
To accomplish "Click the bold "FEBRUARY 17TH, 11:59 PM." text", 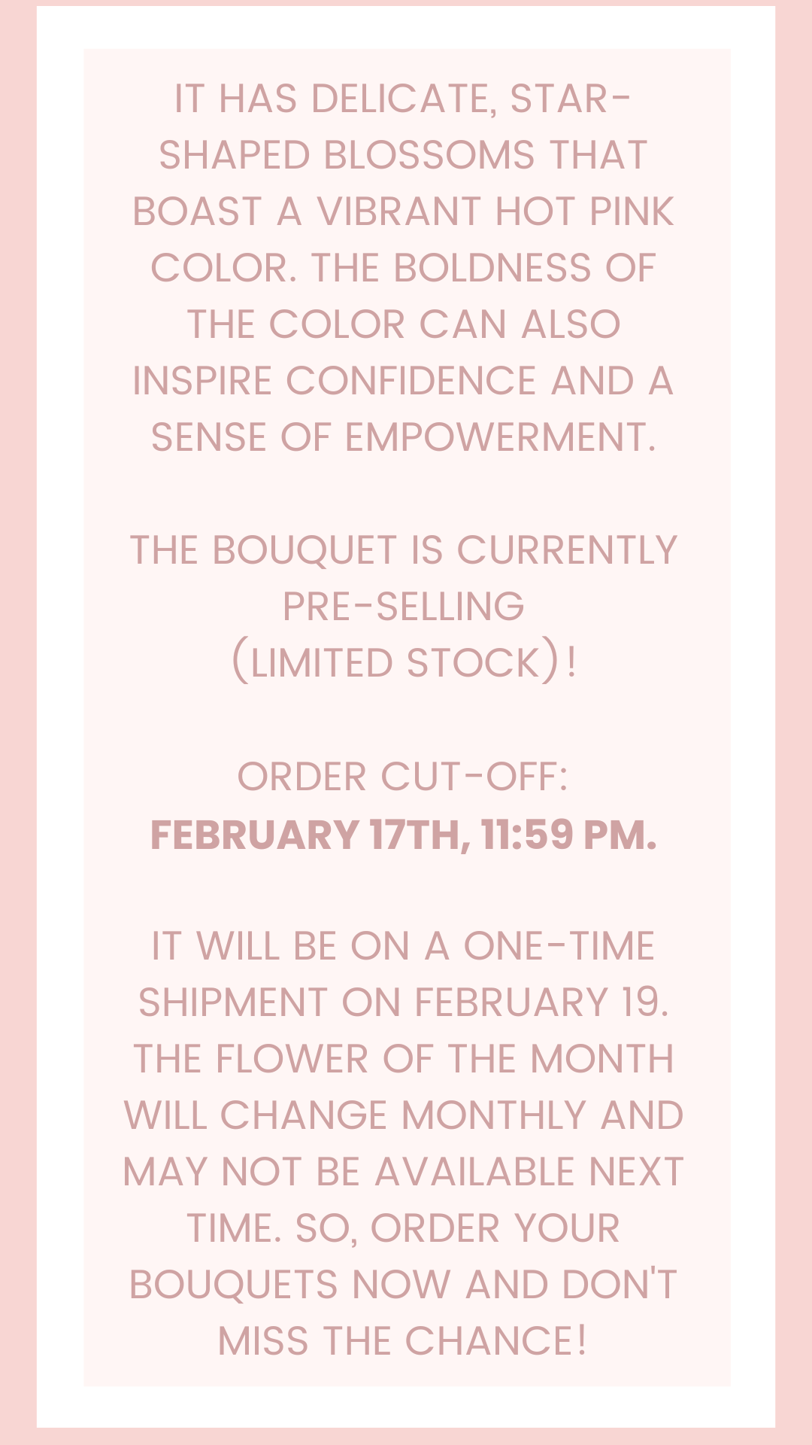I will pyautogui.click(x=404, y=835).
